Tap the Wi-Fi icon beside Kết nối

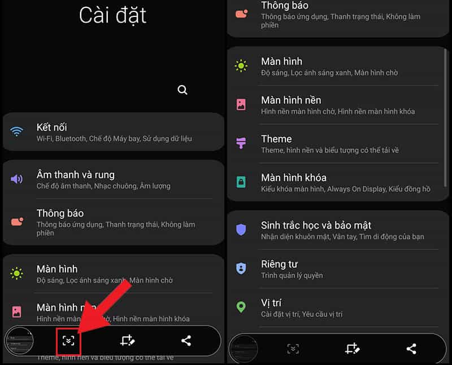point(17,131)
